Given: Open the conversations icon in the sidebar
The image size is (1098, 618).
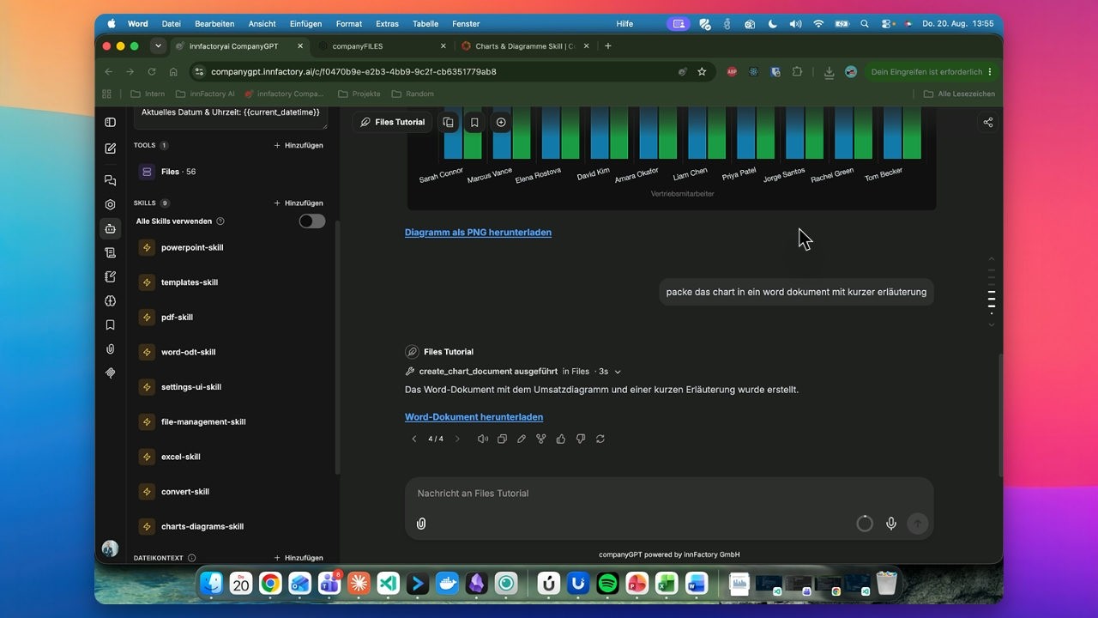Looking at the screenshot, I should pos(110,180).
